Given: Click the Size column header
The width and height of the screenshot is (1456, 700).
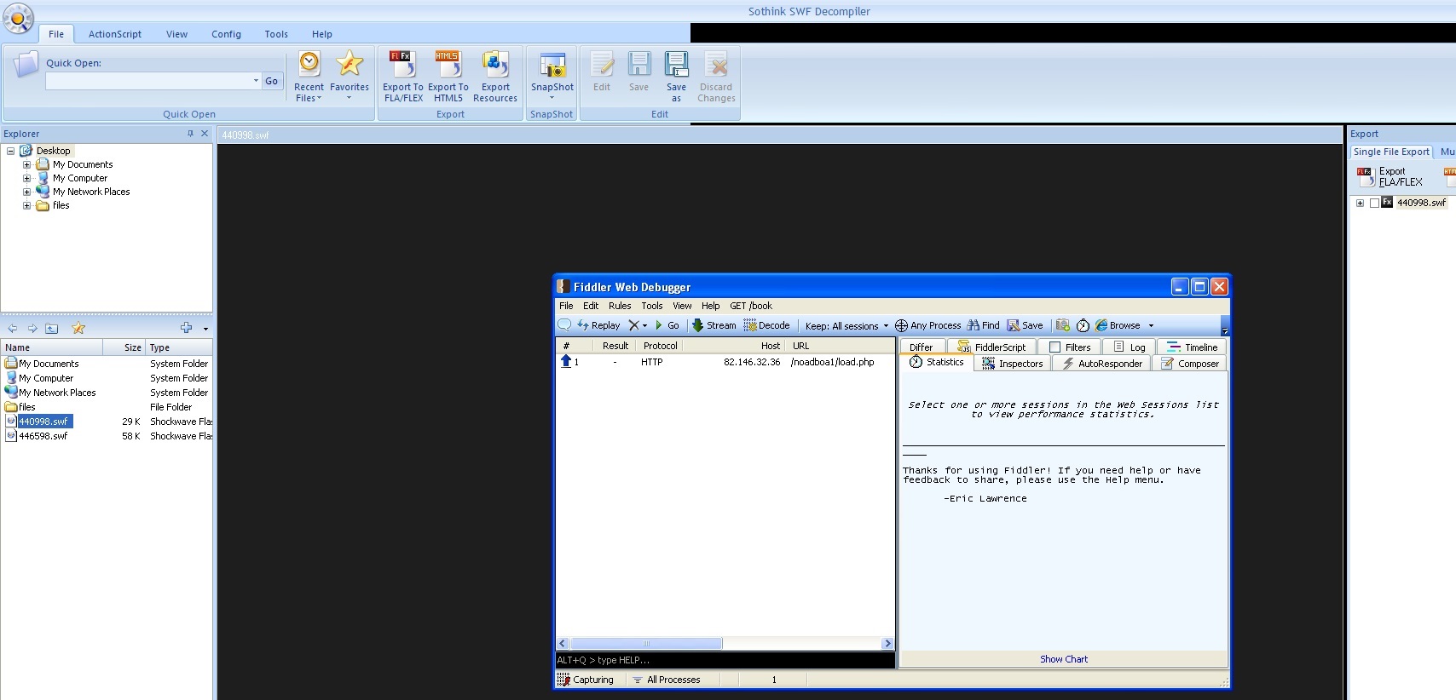Looking at the screenshot, I should point(124,347).
